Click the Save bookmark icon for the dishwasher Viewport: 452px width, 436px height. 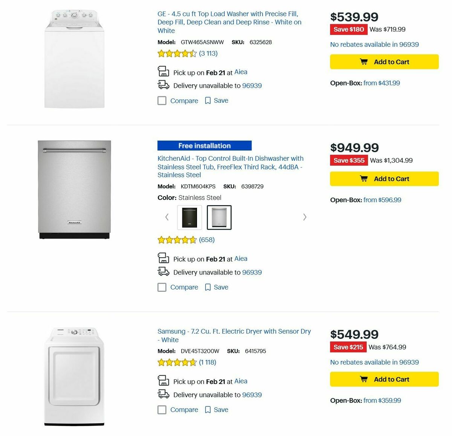208,287
